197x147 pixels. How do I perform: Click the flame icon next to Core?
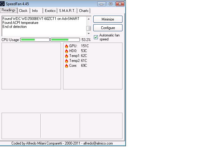66,66
